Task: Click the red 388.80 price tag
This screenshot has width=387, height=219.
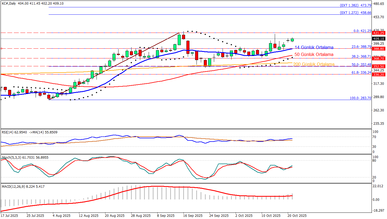Action: 378,49
